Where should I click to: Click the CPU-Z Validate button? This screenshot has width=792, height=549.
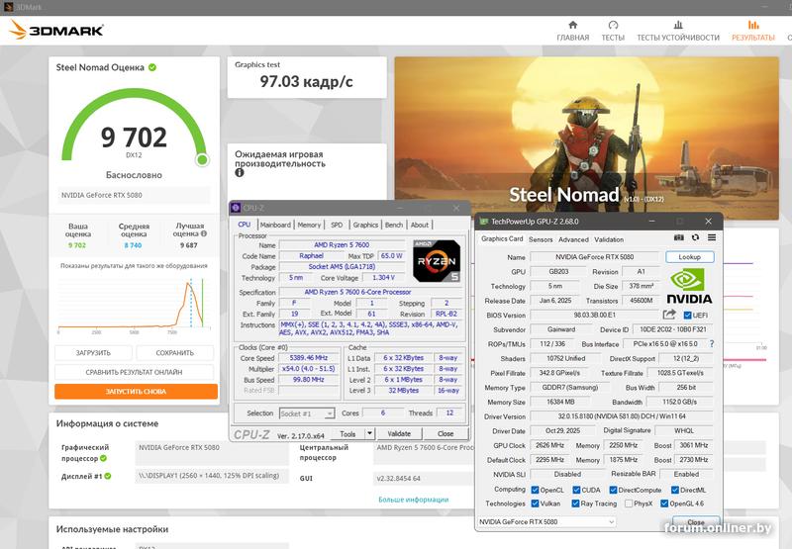click(x=399, y=433)
